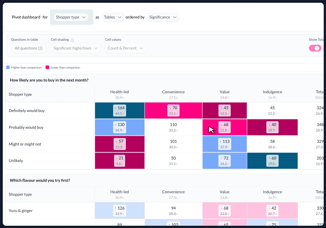This screenshot has width=326, height=228.
Task: Open the Tables view dropdown
Action: [x=113, y=17]
